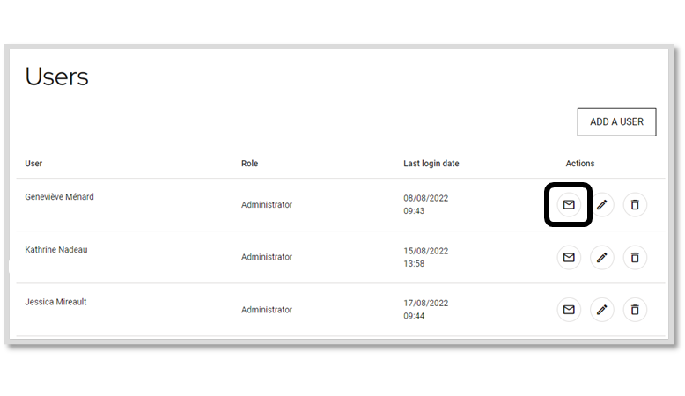Click the ADD A USER button
The height and width of the screenshot is (396, 685).
[x=616, y=121]
